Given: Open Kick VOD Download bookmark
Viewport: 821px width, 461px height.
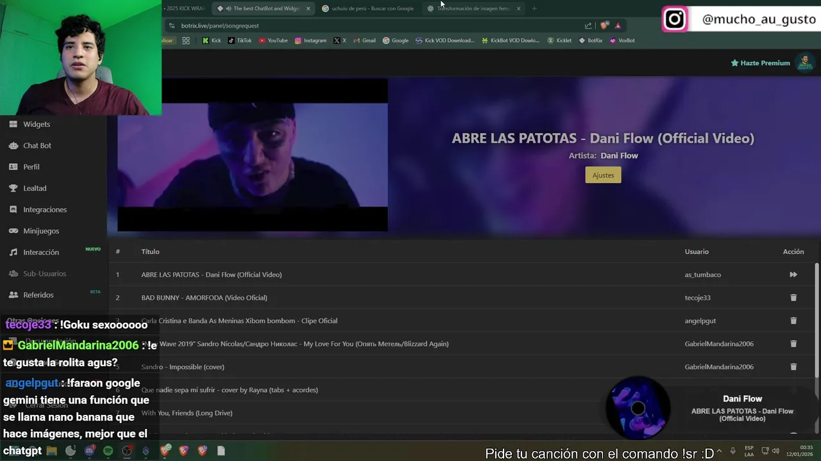Looking at the screenshot, I should 445,40.
